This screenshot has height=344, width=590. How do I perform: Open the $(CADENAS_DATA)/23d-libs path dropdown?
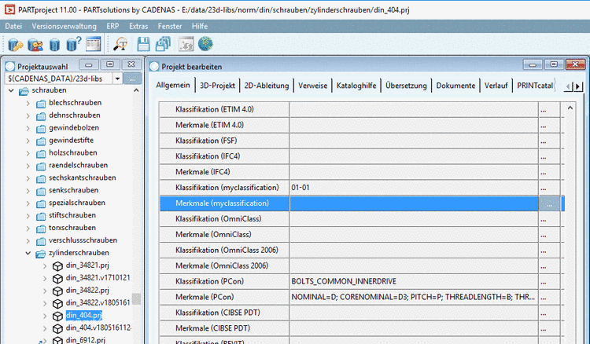pos(117,79)
